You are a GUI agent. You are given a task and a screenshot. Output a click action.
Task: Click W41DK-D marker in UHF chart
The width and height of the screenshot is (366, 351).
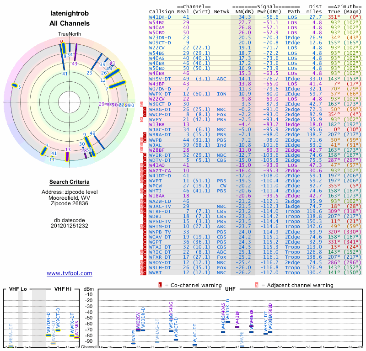coord(228,322)
